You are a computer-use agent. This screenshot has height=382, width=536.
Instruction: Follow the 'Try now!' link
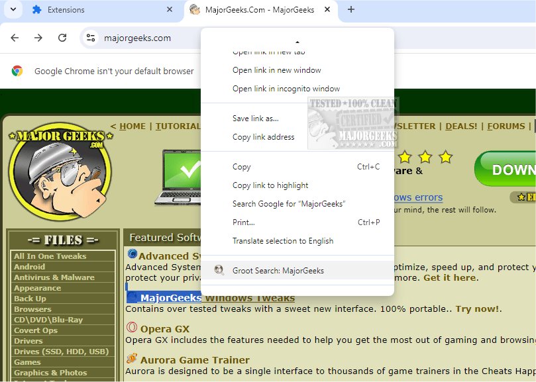(478, 309)
